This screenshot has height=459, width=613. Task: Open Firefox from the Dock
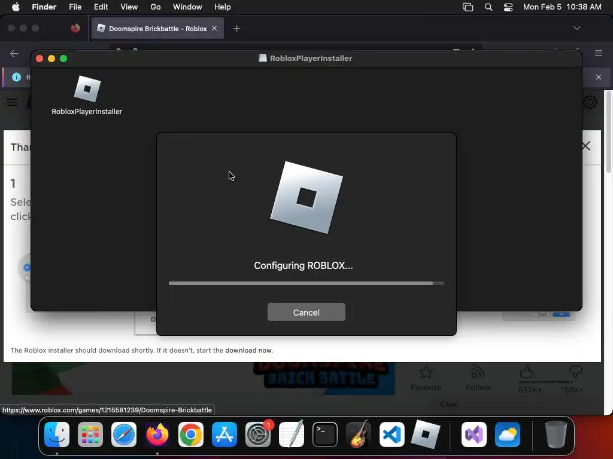[x=157, y=434]
